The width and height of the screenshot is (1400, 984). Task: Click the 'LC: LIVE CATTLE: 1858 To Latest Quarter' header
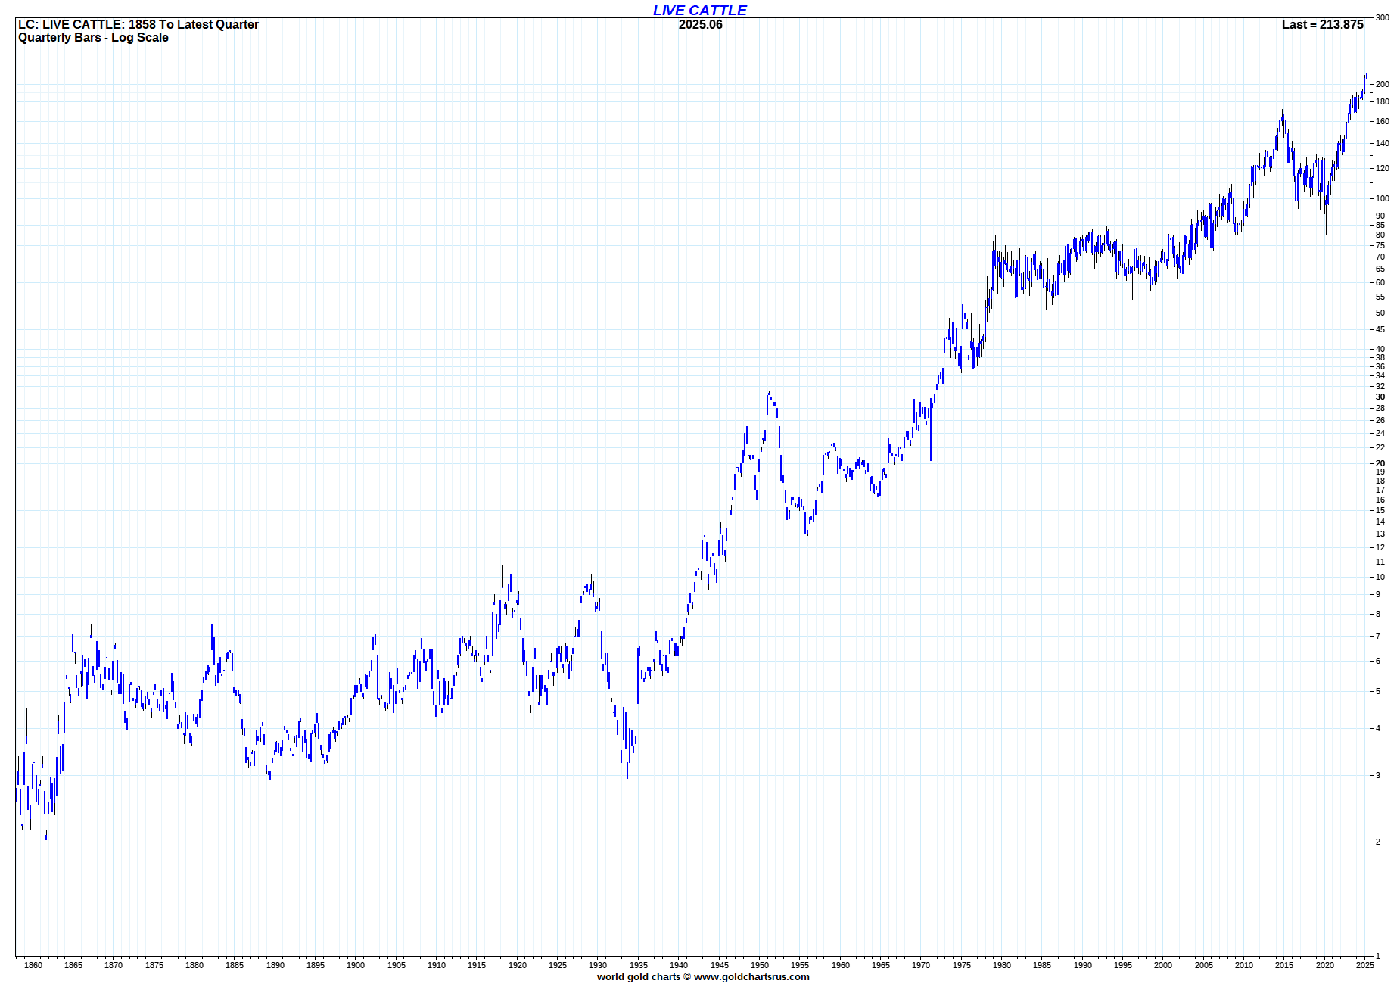138,24
